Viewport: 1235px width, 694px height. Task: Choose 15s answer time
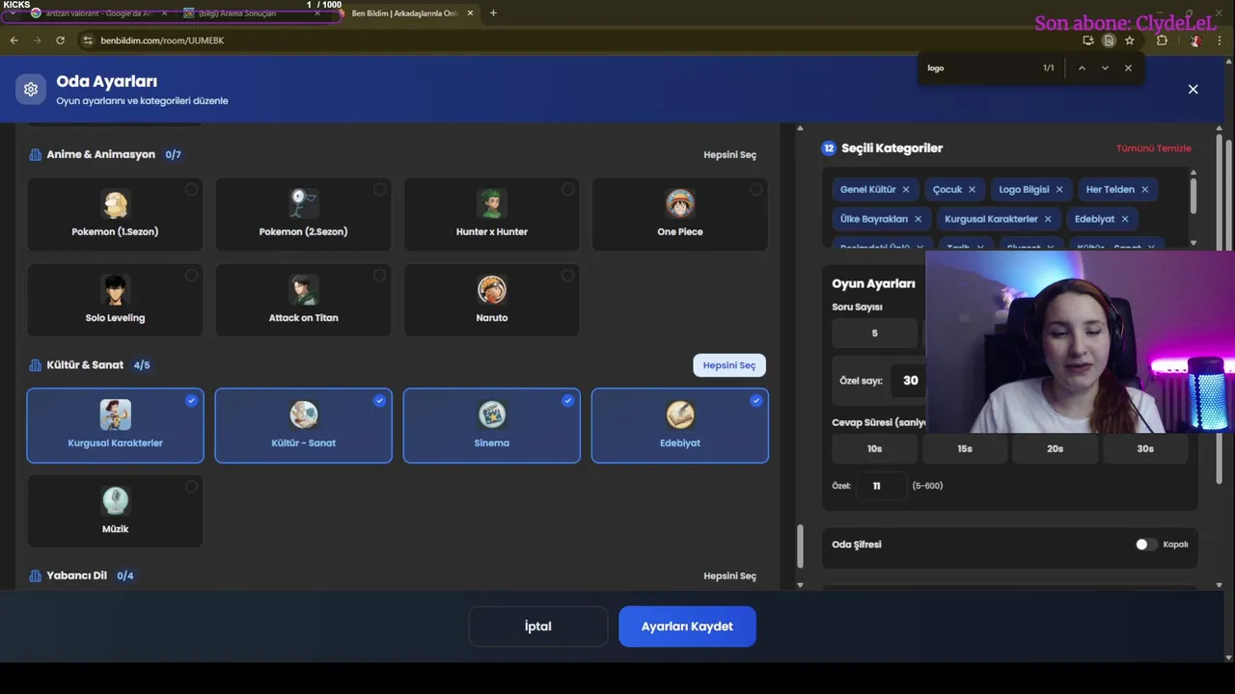(x=965, y=448)
